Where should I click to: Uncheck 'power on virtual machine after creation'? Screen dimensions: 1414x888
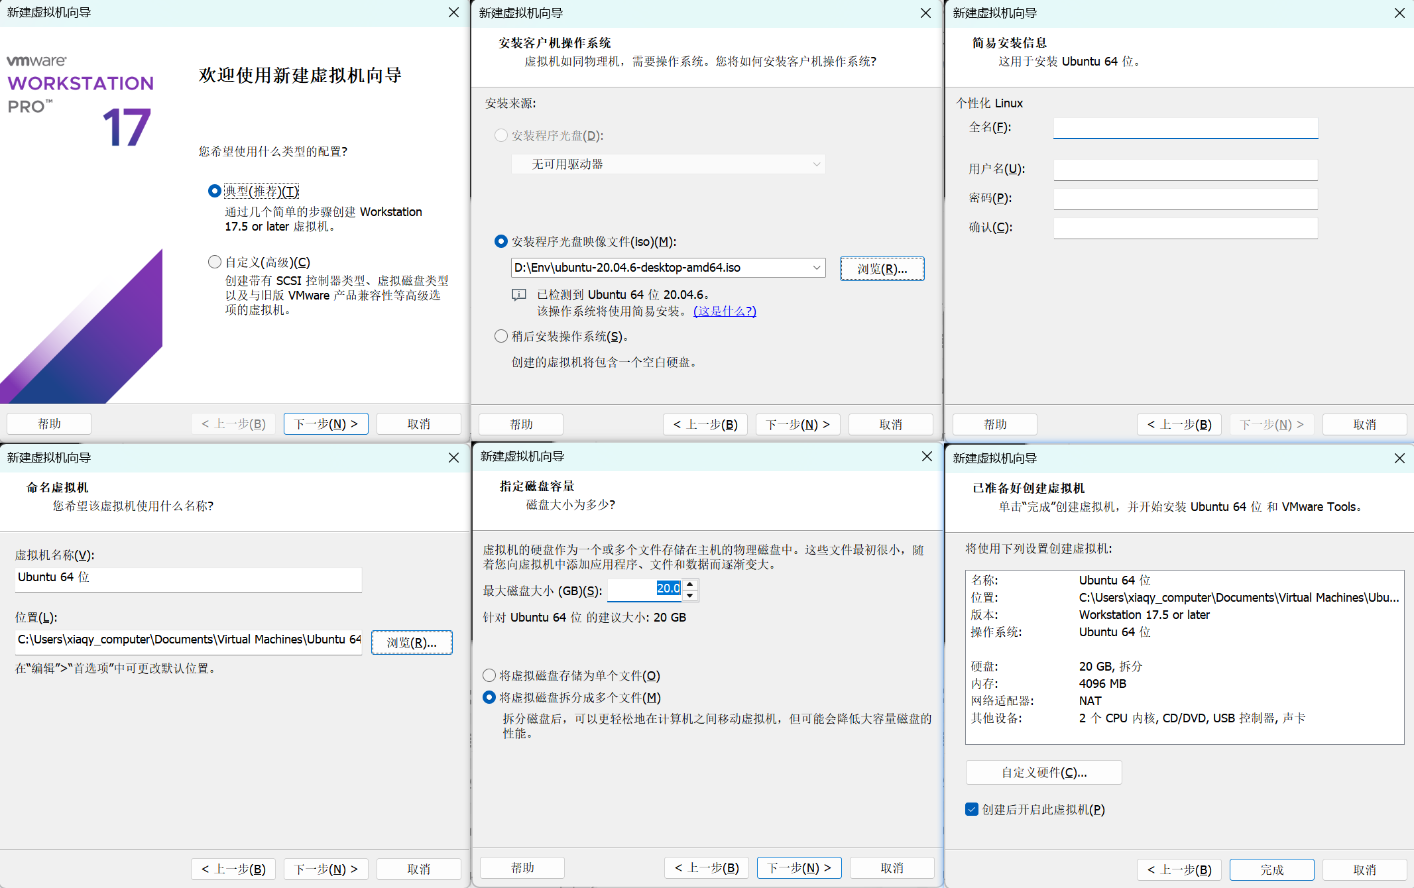[x=972, y=809]
